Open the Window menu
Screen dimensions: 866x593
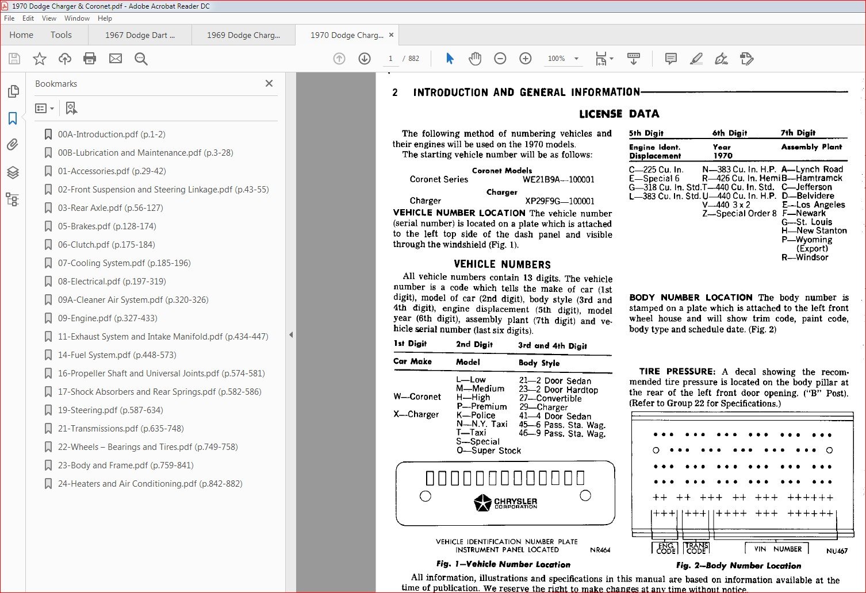coord(77,18)
